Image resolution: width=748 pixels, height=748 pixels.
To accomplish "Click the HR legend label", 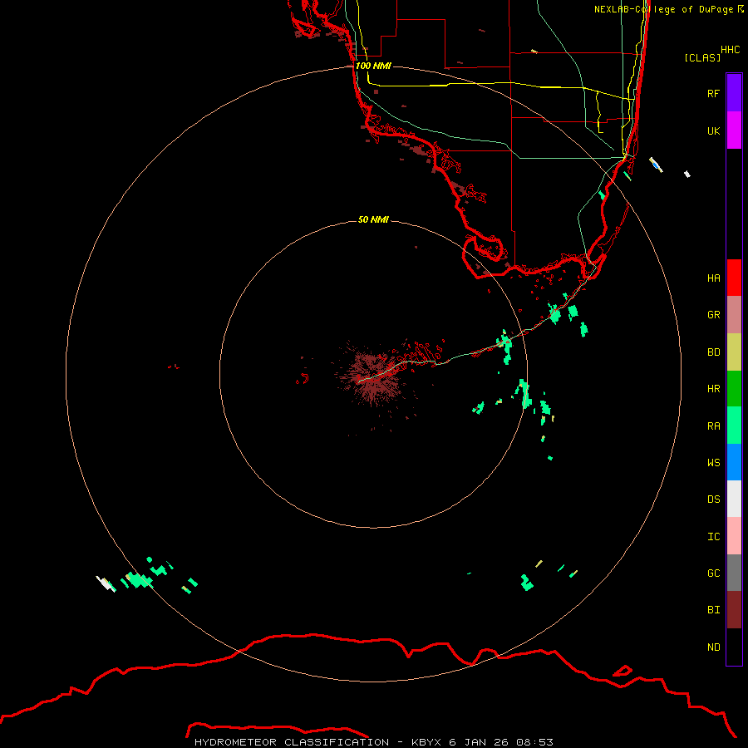I will click(x=713, y=389).
